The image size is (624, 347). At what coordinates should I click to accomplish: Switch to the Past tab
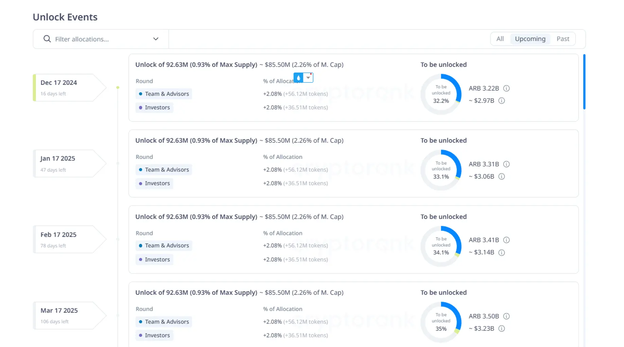point(563,39)
